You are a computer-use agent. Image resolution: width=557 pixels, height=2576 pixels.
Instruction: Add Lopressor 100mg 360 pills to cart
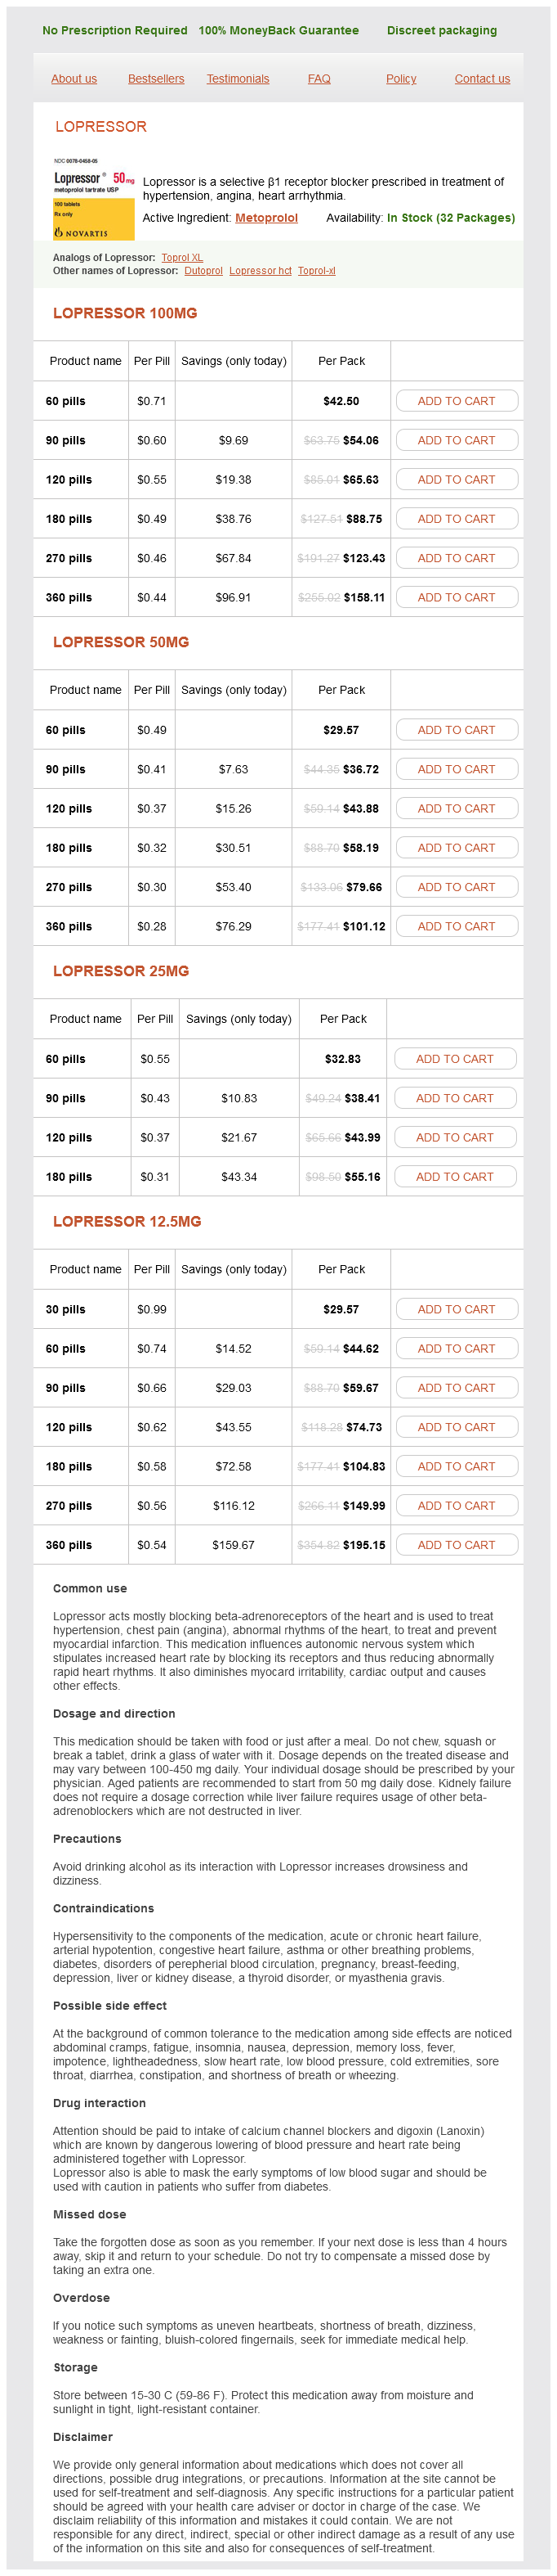457,597
